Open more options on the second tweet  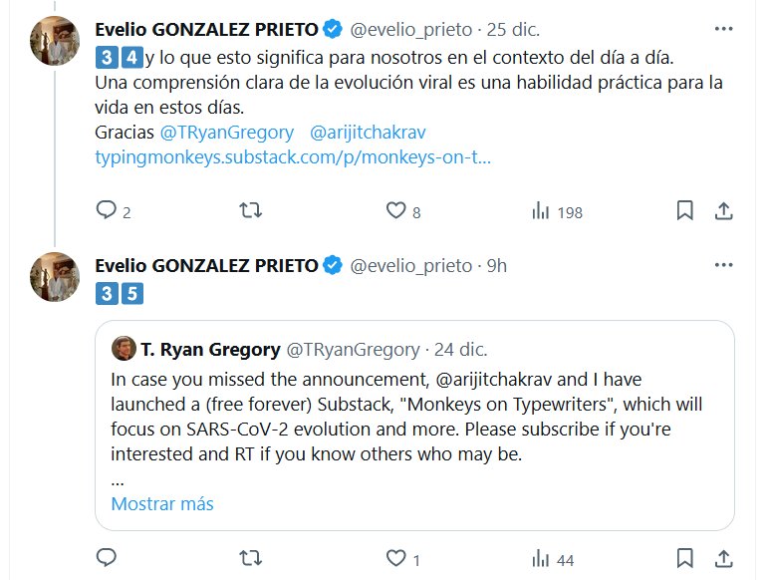[724, 266]
